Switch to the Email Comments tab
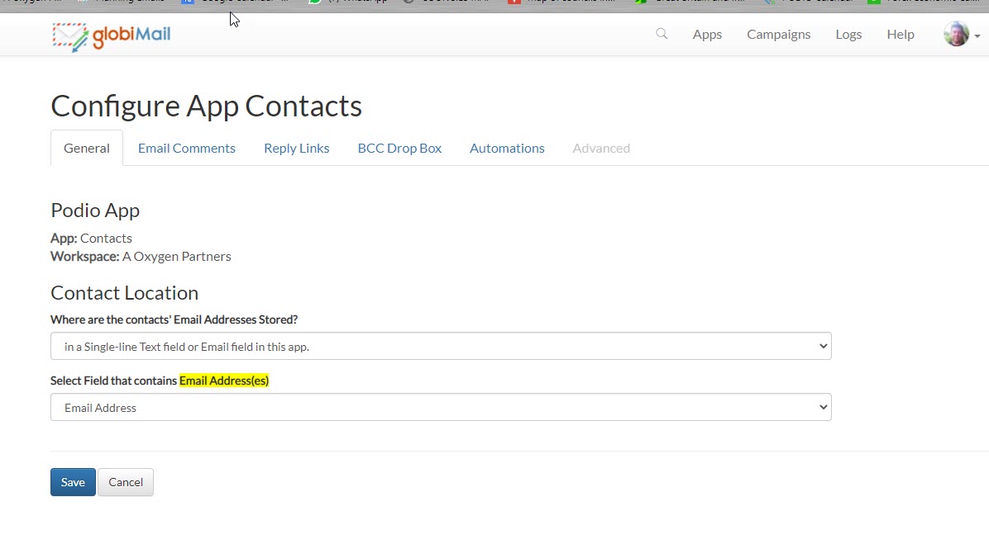 click(187, 148)
